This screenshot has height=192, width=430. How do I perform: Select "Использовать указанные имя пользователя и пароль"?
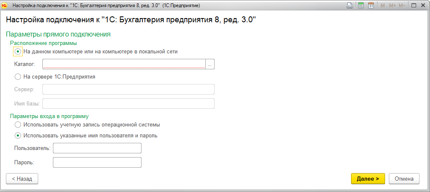coord(18,136)
